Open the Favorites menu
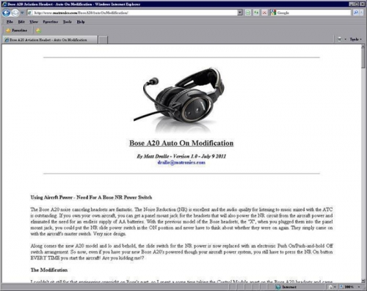 click(51, 22)
